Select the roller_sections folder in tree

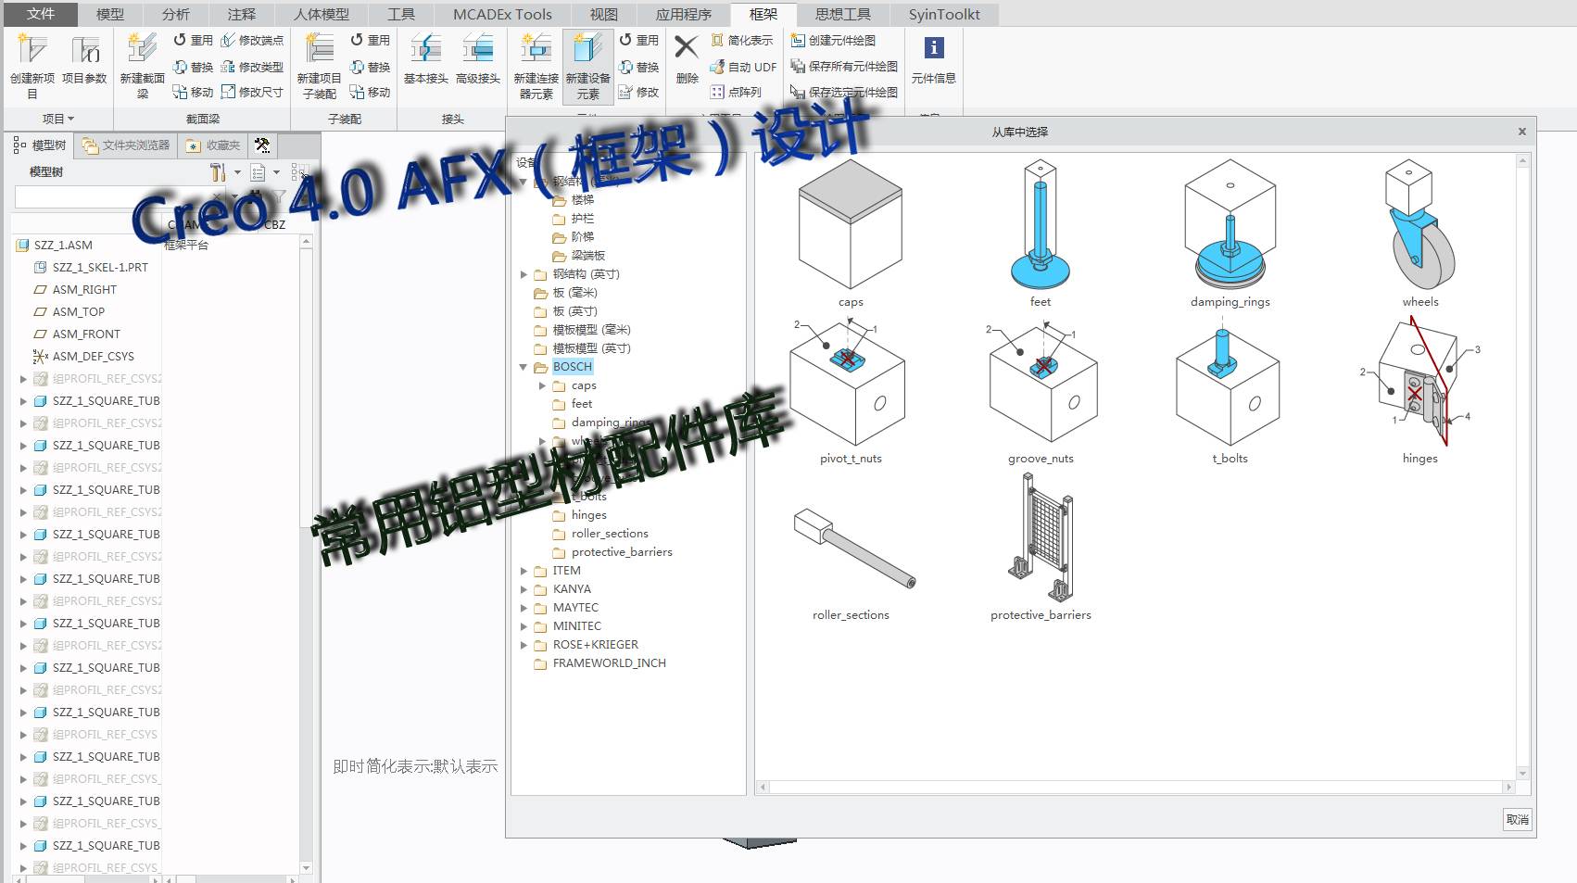[x=609, y=534]
